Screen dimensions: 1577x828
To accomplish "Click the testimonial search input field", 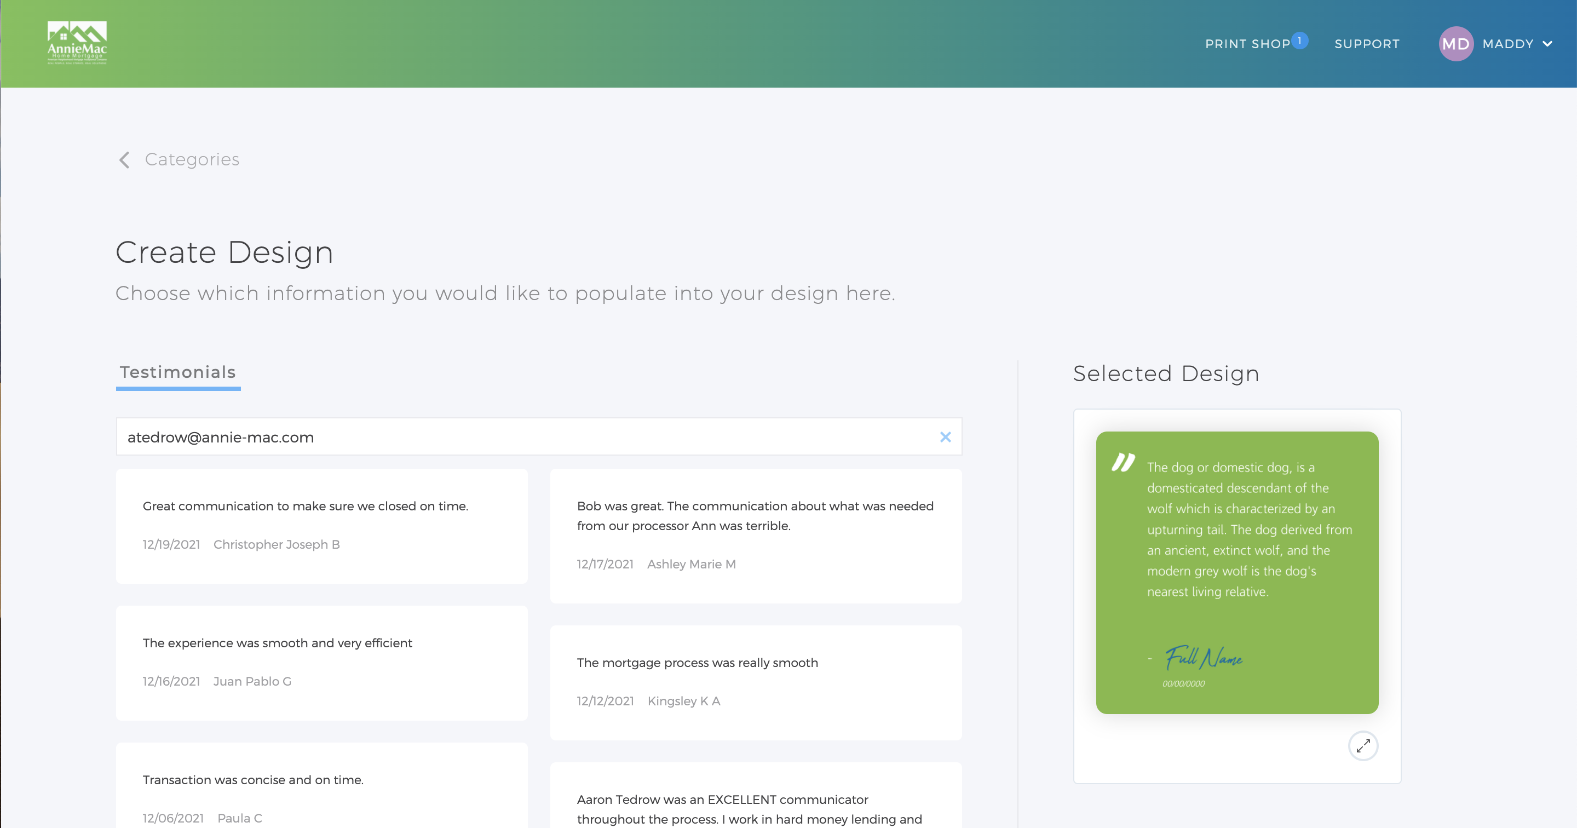I will click(x=526, y=437).
